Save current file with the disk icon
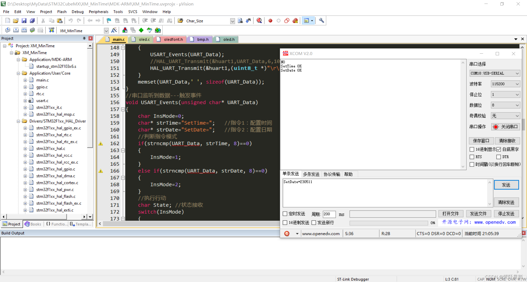The height and width of the screenshot is (282, 527). pyautogui.click(x=24, y=21)
